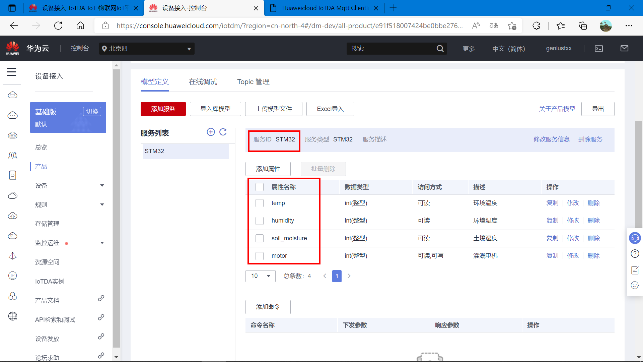Click the 添加服务 button
643x362 pixels.
(x=163, y=109)
